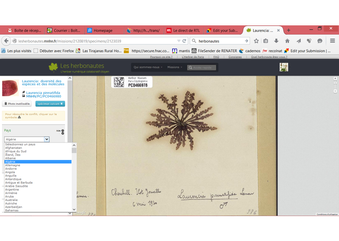Go to Firefox home page icon
The height and width of the screenshot is (241, 339).
(287, 41)
